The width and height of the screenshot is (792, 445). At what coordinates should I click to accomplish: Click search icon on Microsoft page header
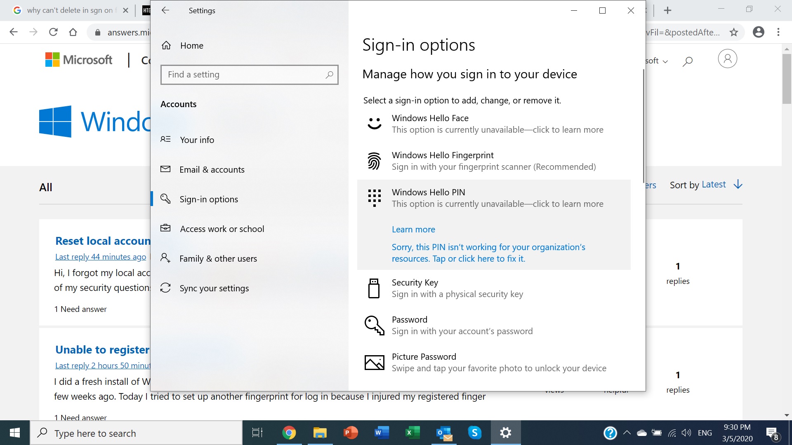click(687, 61)
